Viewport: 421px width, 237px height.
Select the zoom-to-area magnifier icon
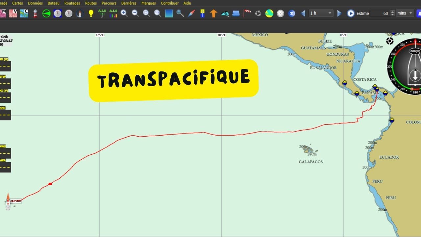[146, 13]
